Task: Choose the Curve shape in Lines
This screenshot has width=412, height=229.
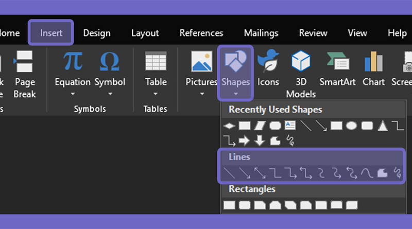Action: pyautogui.click(x=367, y=173)
